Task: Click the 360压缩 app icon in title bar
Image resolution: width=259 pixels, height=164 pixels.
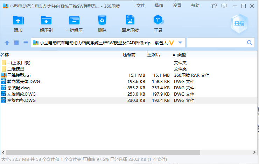Action: [x=6, y=6]
